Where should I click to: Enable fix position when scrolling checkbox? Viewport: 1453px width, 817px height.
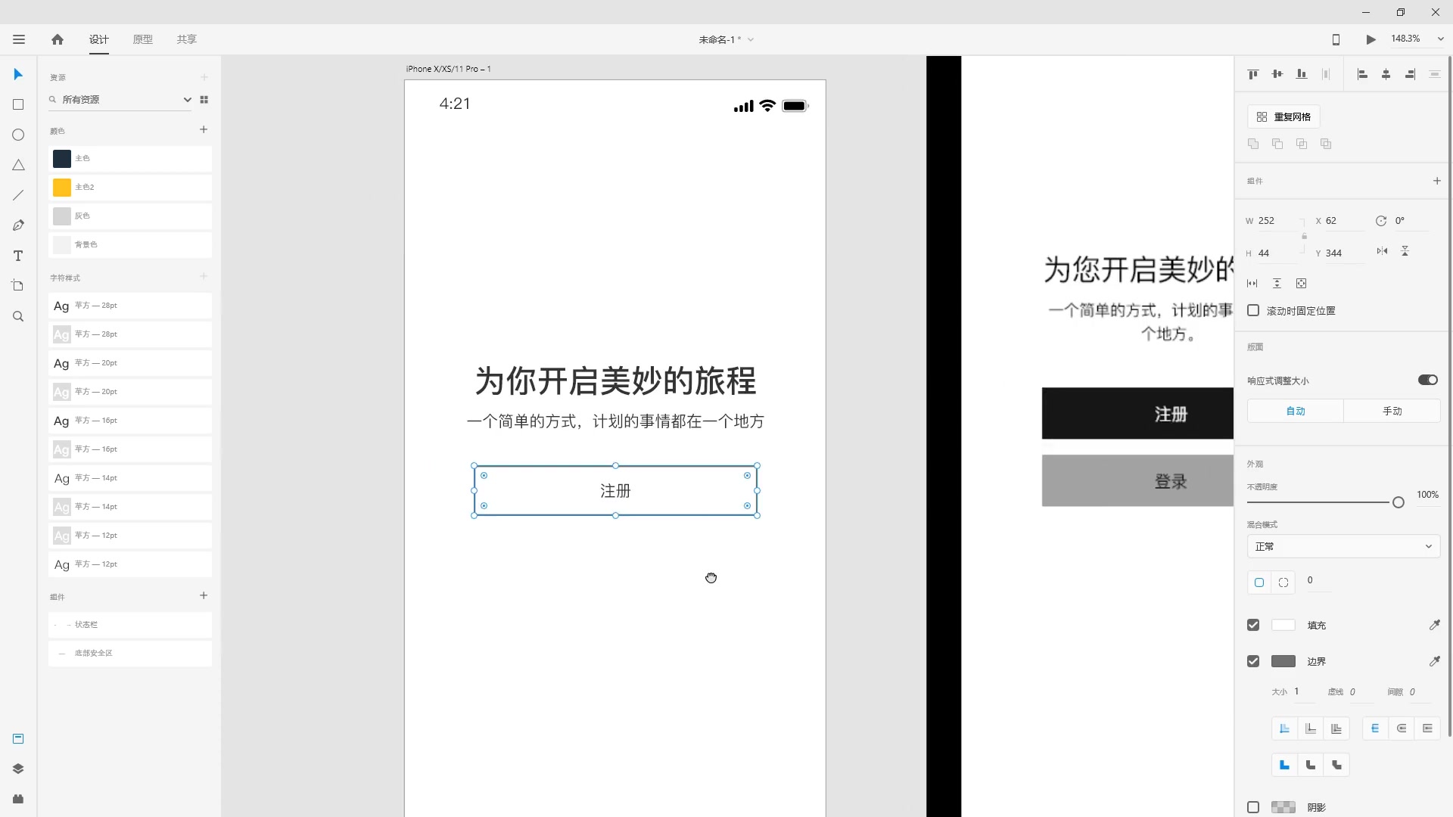click(x=1253, y=310)
